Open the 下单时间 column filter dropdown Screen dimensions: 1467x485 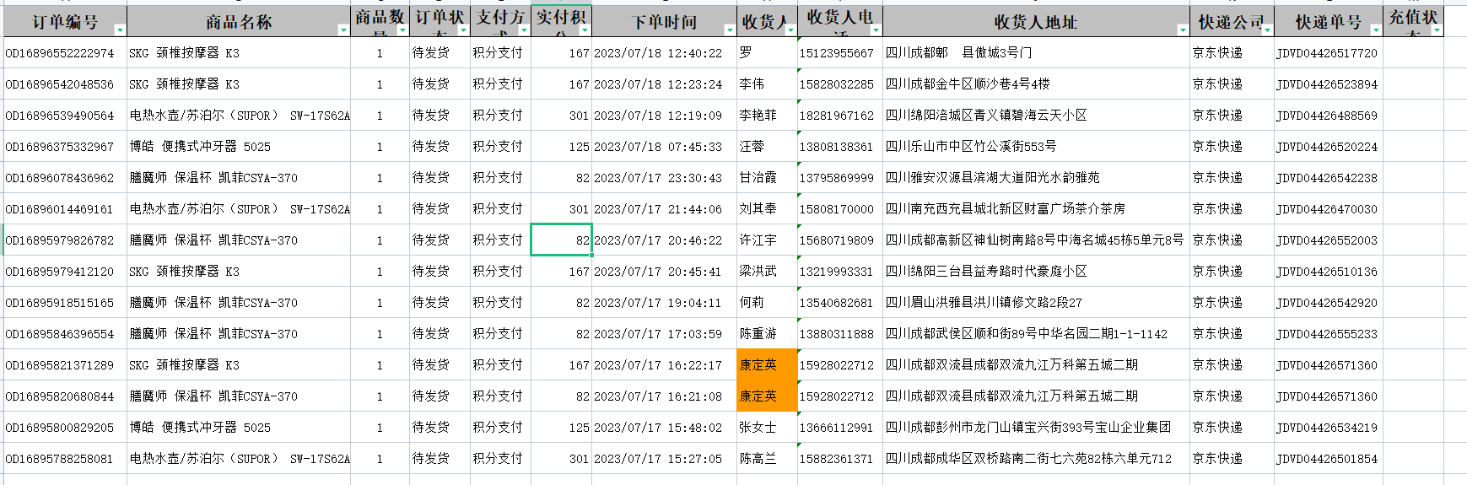729,30
